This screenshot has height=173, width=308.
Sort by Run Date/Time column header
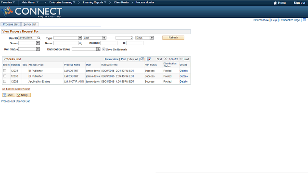(x=109, y=65)
